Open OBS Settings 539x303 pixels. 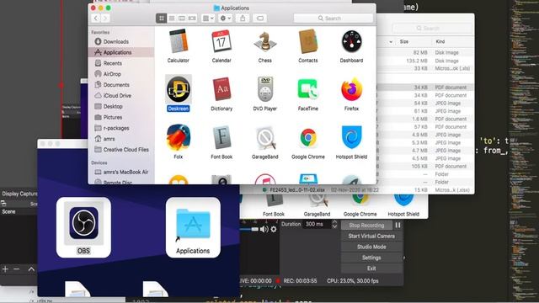click(x=371, y=258)
